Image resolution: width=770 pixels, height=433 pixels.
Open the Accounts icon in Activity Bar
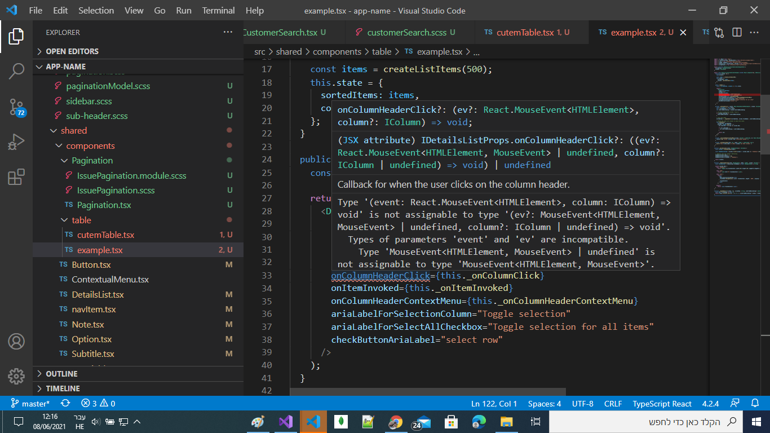(x=15, y=340)
